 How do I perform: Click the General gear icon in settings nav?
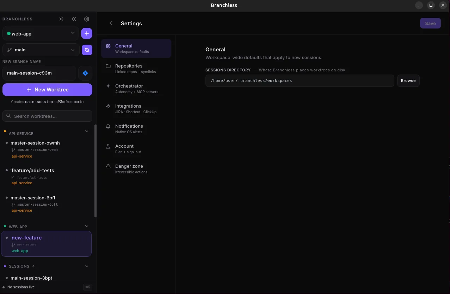pyautogui.click(x=108, y=46)
